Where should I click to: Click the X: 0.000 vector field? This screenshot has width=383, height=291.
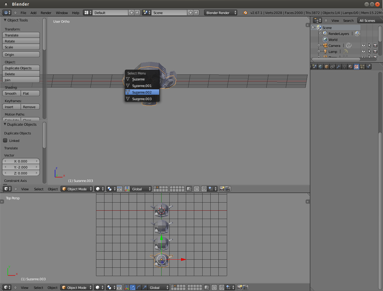coord(21,161)
